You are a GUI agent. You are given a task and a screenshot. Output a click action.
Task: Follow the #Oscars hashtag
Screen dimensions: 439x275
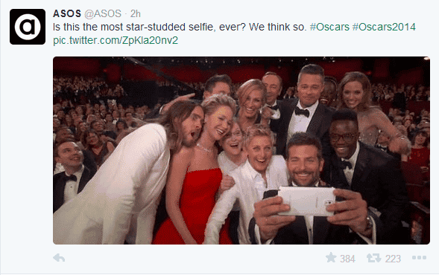coord(329,27)
